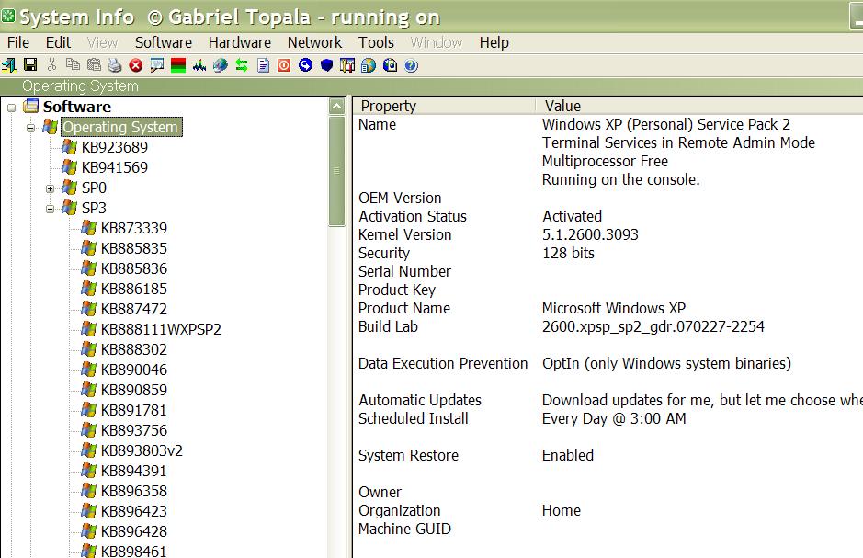The height and width of the screenshot is (558, 863).
Task: Select the KB941569 tree entry
Action: [115, 167]
